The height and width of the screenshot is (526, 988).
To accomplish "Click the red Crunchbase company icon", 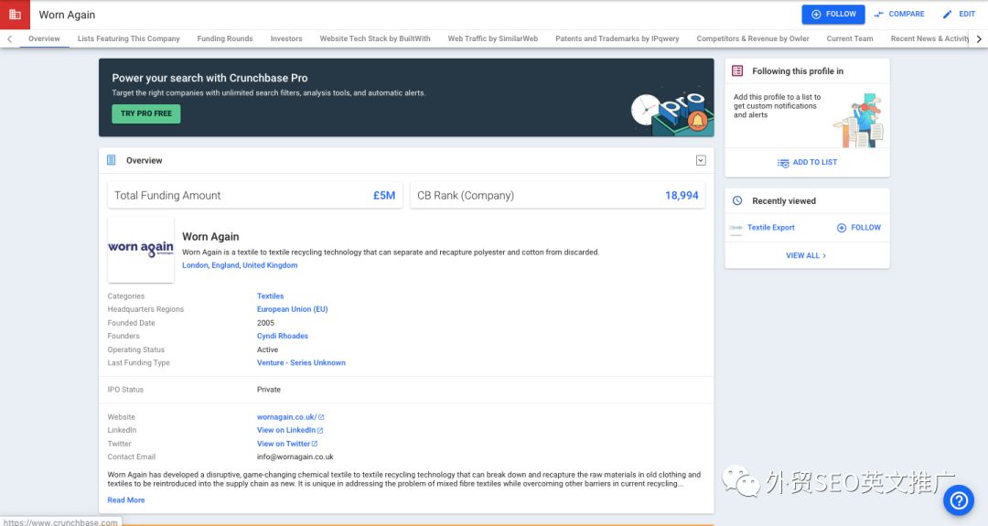I will tap(15, 15).
